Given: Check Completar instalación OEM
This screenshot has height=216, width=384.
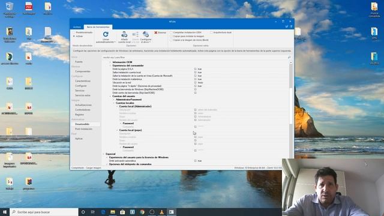Looking at the screenshot, I should pos(171,32).
